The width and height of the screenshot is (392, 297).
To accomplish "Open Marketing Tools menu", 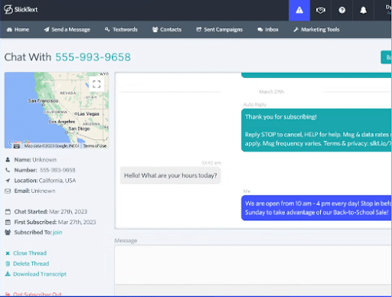I will click(316, 30).
